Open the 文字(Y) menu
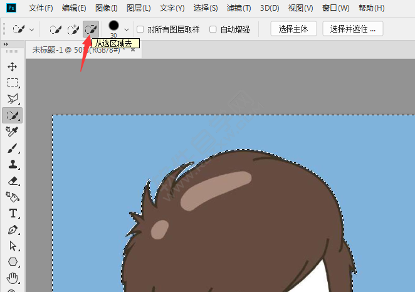The image size is (415, 292). click(172, 8)
